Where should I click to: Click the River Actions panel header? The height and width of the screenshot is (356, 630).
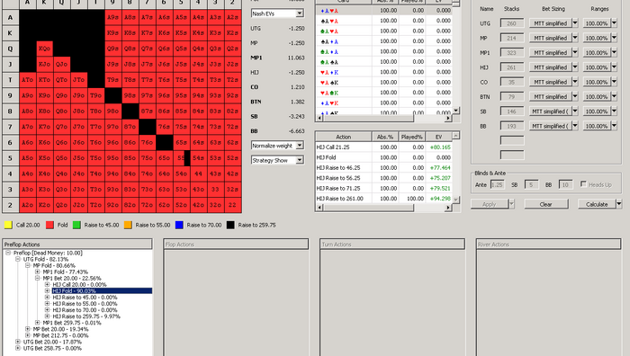pos(548,245)
